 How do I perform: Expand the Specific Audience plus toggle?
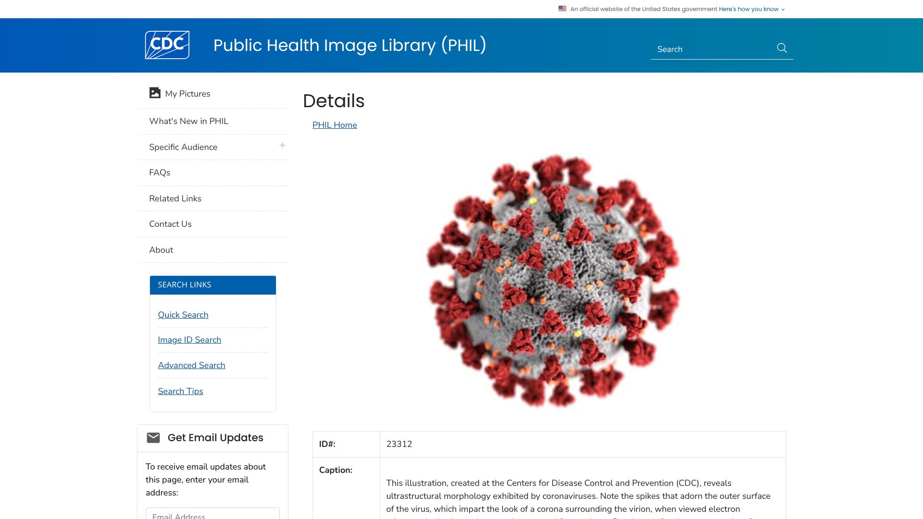pos(283,145)
